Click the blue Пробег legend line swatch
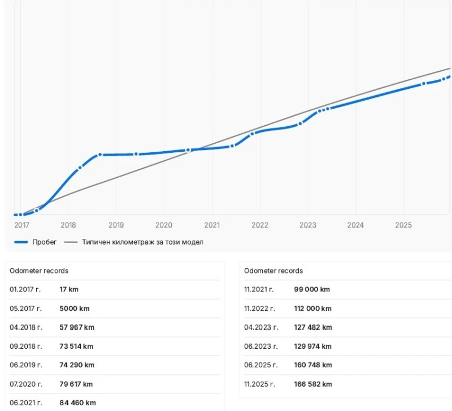Image resolution: width=452 pixels, height=411 pixels. pos(21,242)
